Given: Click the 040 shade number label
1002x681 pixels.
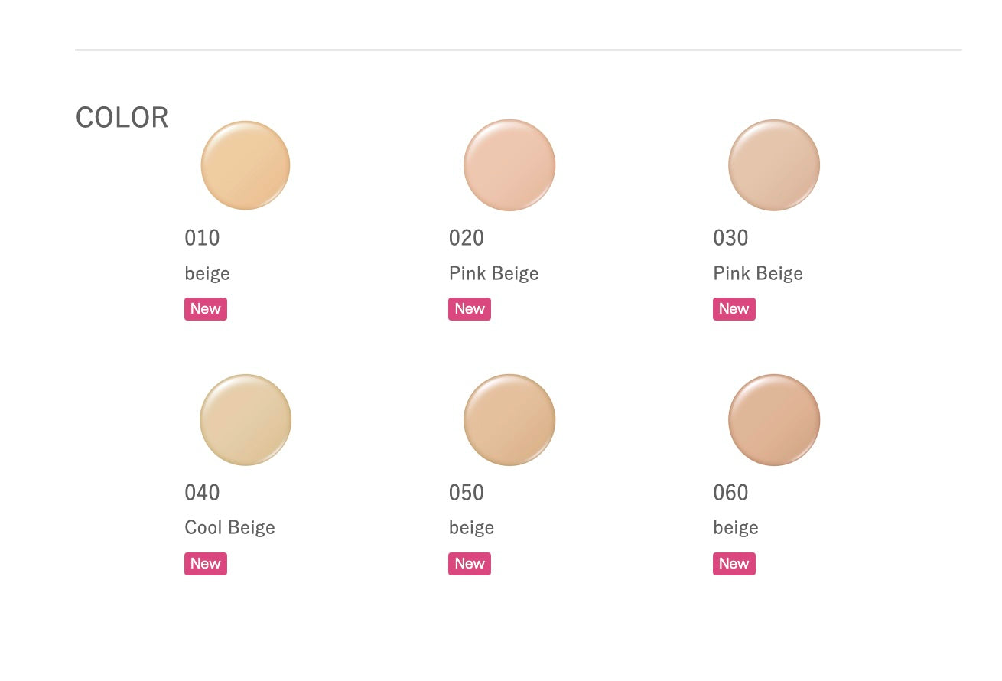Looking at the screenshot, I should 202,492.
